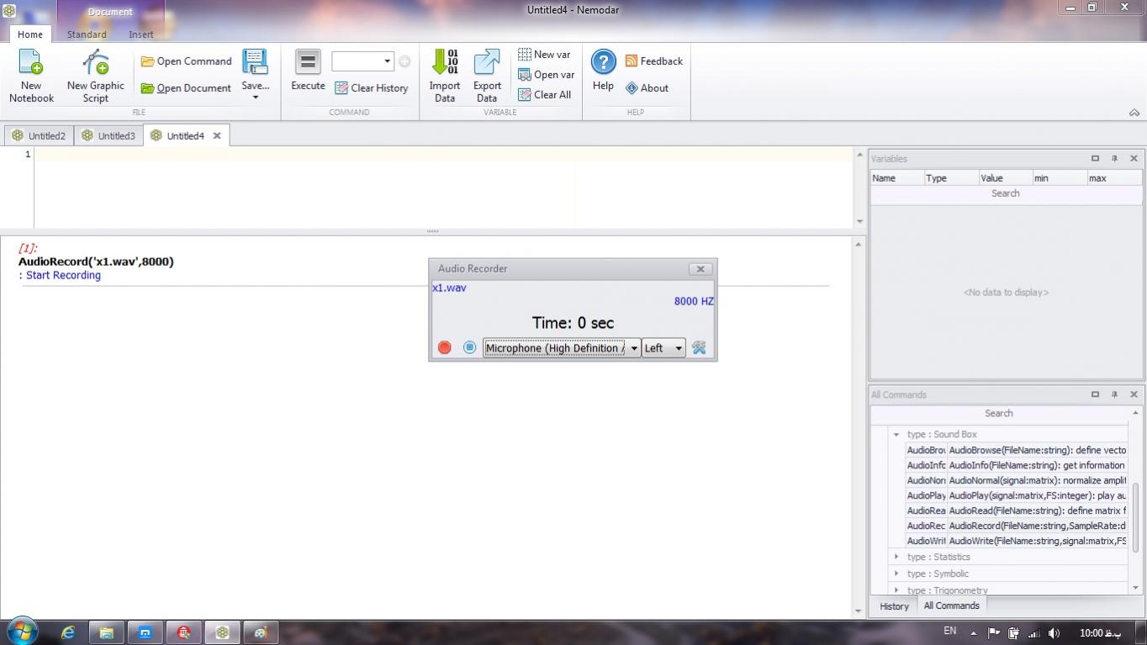1147x645 pixels.
Task: Switch to the Insert ribbon tab
Action: tap(140, 34)
